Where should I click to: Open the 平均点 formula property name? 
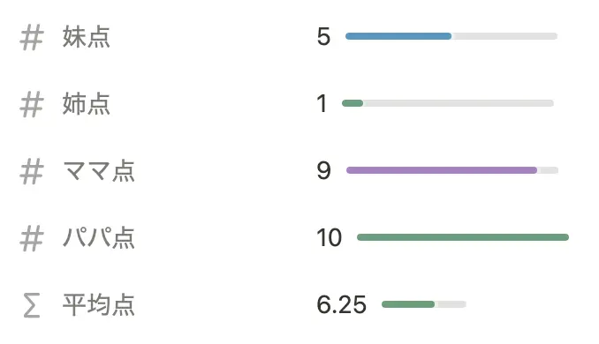pos(99,304)
